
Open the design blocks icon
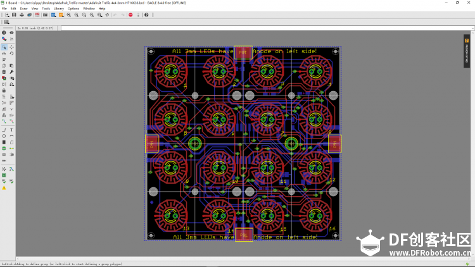45,15
